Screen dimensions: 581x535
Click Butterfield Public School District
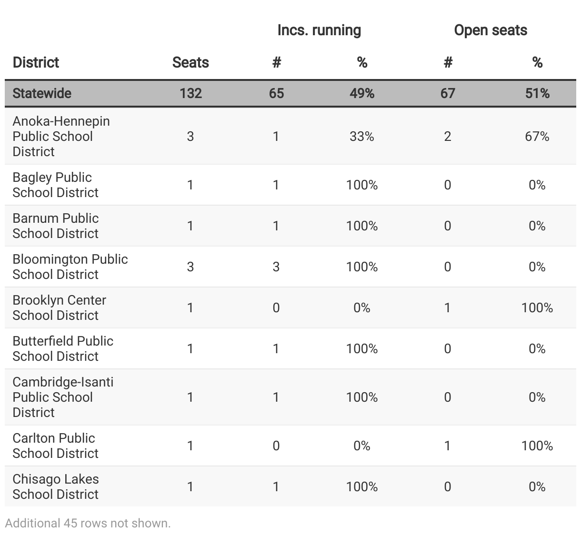coord(63,348)
